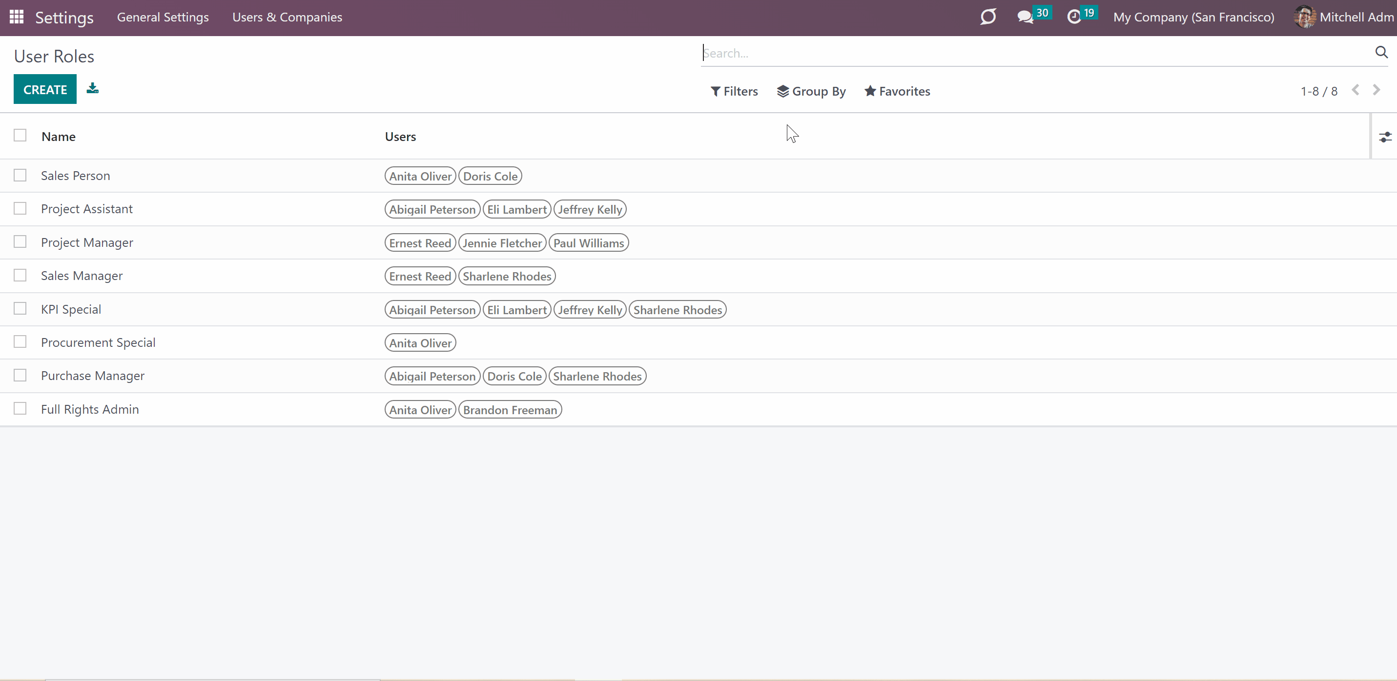Image resolution: width=1397 pixels, height=681 pixels.
Task: Click Ernest Reed tag in Project Manager row
Action: click(420, 243)
